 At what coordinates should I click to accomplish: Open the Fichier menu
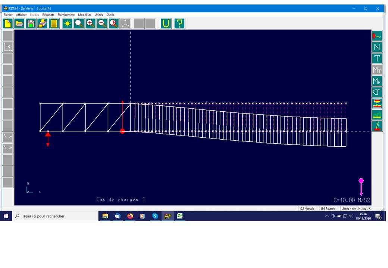[8, 15]
